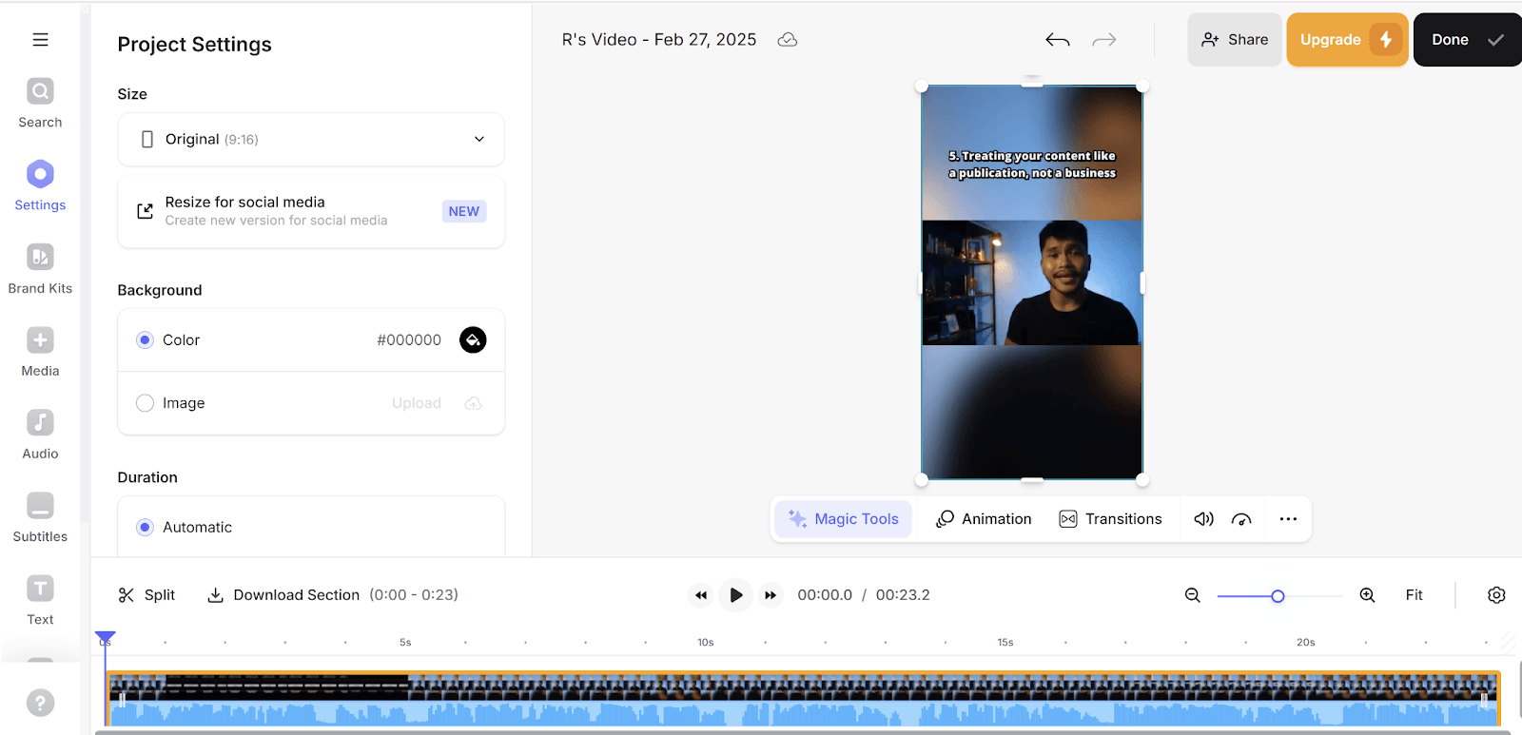Viewport: 1522px width, 735px height.
Task: Open Brand Kits in sidebar
Action: [x=40, y=269]
